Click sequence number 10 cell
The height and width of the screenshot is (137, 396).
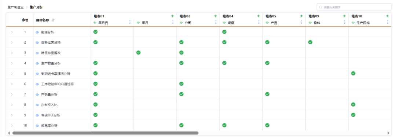(25, 126)
